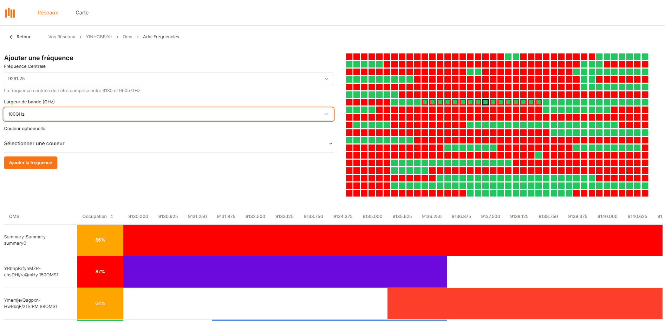This screenshot has width=665, height=321.
Task: Click the OMS column header
Action: pyautogui.click(x=14, y=217)
